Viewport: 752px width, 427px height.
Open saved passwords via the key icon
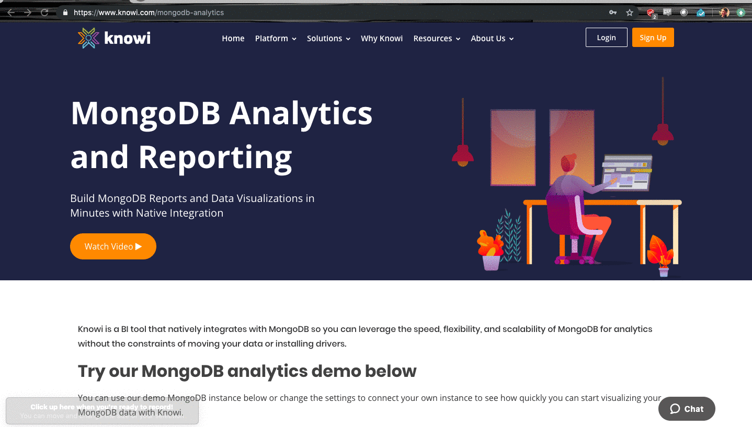613,13
